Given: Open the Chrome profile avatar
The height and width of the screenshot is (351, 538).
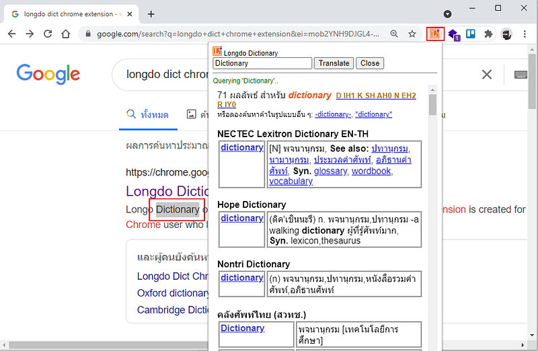Looking at the screenshot, I should point(506,34).
